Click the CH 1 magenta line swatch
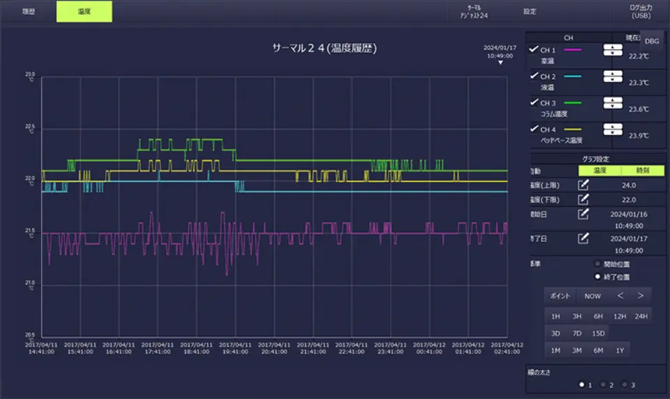This screenshot has height=399, width=670. 572,50
